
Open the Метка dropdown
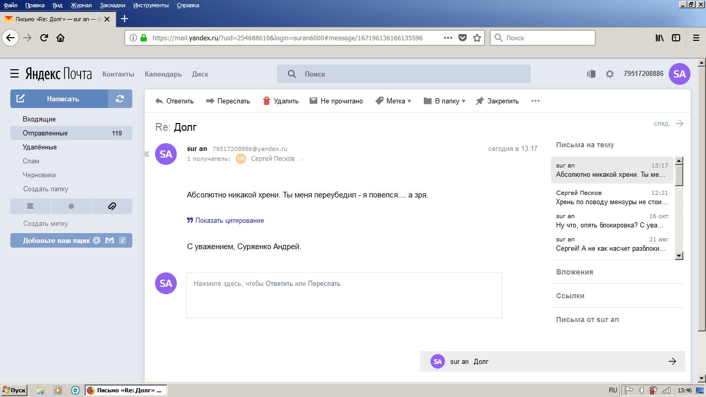[x=393, y=101]
